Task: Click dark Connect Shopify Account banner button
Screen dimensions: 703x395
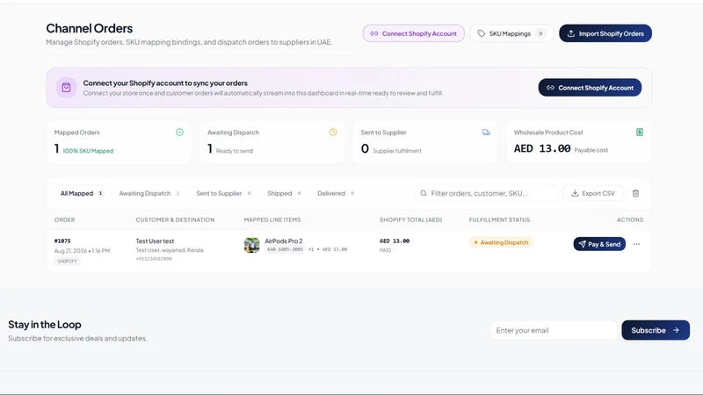Action: click(590, 88)
